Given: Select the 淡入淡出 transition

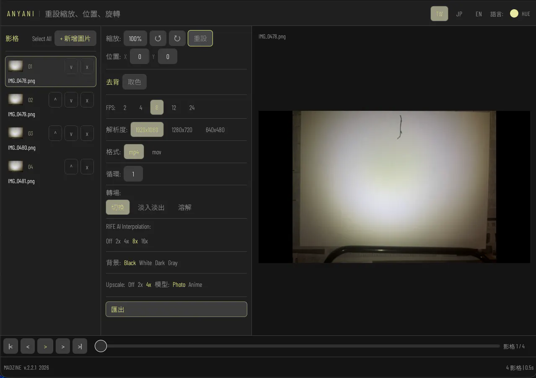Looking at the screenshot, I should (151, 207).
